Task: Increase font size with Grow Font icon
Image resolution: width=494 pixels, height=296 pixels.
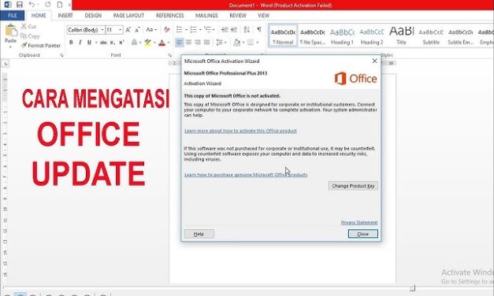Action: [x=128, y=30]
